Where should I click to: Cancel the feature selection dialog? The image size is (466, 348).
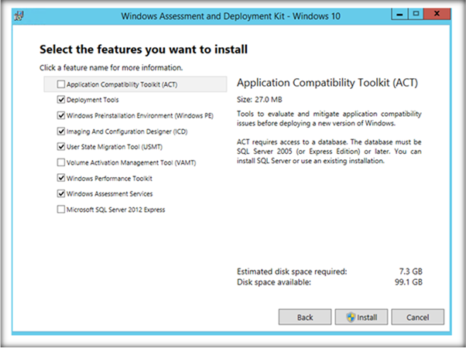coord(417,317)
